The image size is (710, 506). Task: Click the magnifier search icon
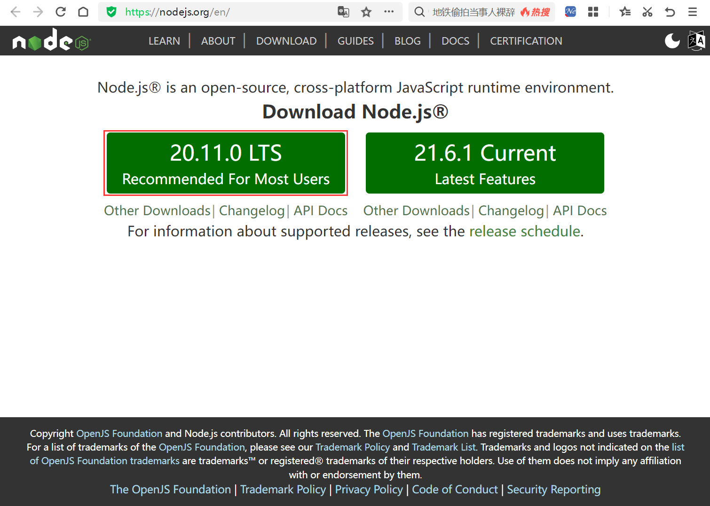click(x=419, y=12)
